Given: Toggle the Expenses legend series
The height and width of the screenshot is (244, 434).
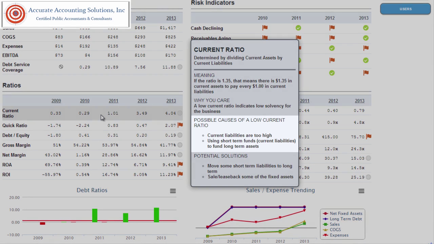Looking at the screenshot, I should pyautogui.click(x=335, y=235).
